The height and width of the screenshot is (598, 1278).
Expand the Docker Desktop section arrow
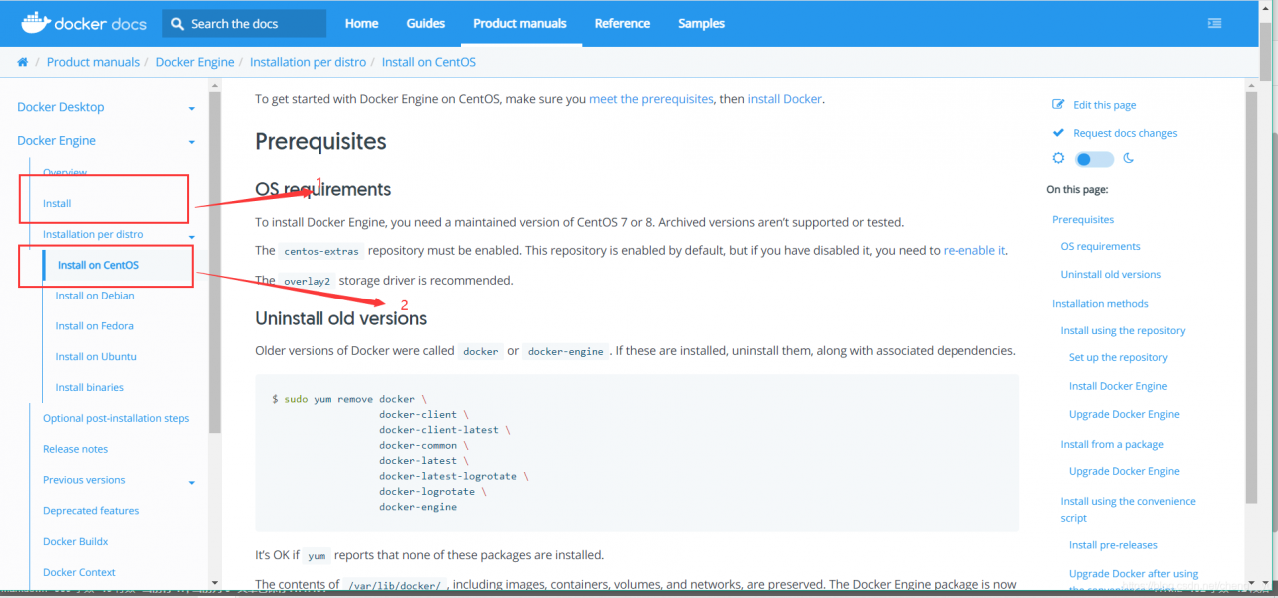pos(192,108)
